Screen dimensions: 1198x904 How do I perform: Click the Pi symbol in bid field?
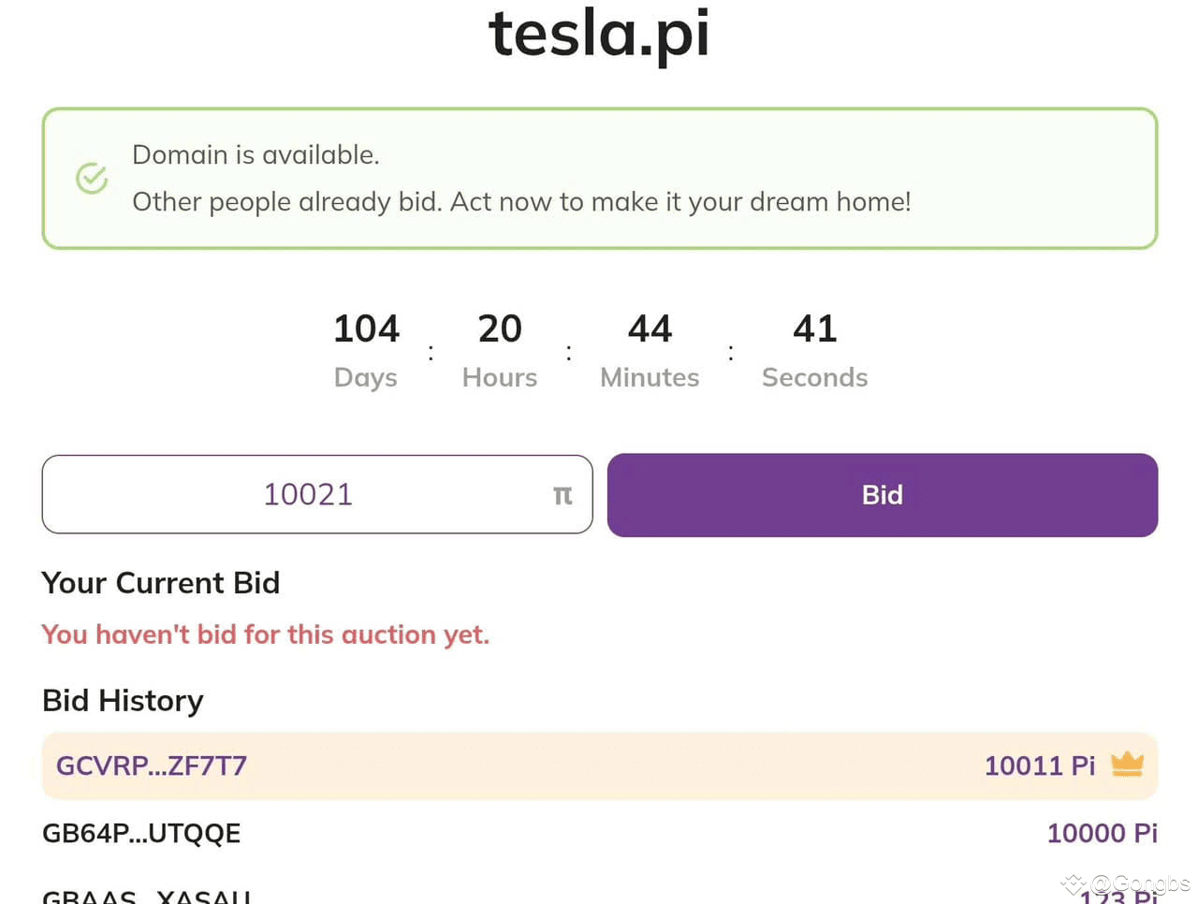pos(562,496)
